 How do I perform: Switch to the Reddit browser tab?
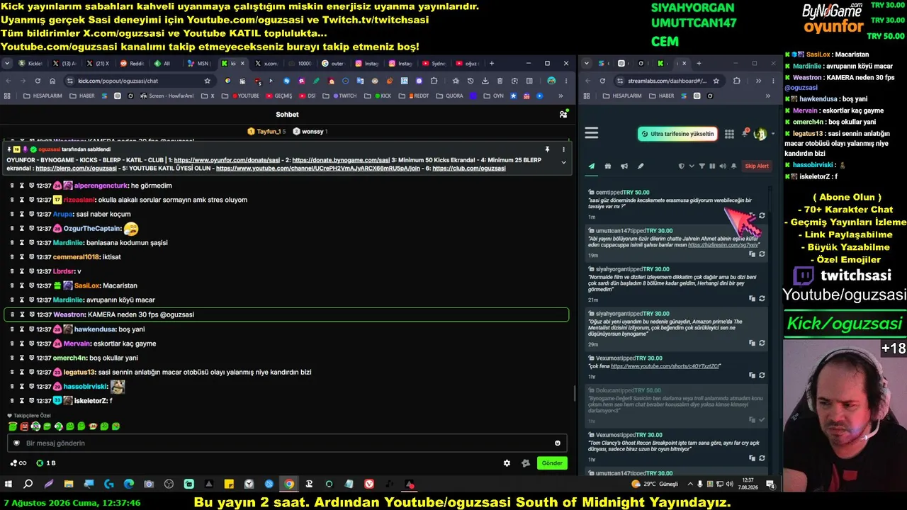[x=132, y=64]
